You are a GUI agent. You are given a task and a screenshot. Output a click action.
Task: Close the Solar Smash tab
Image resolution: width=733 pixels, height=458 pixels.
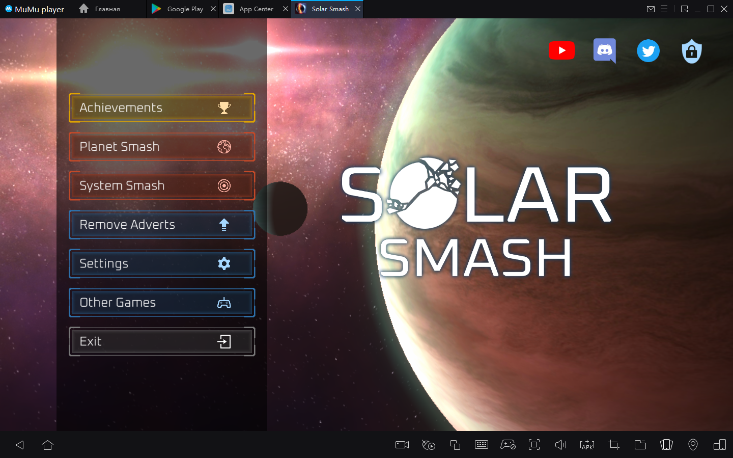tap(358, 9)
